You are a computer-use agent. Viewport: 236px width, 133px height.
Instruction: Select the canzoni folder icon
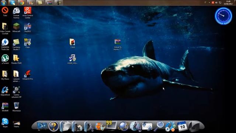(x=16, y=76)
